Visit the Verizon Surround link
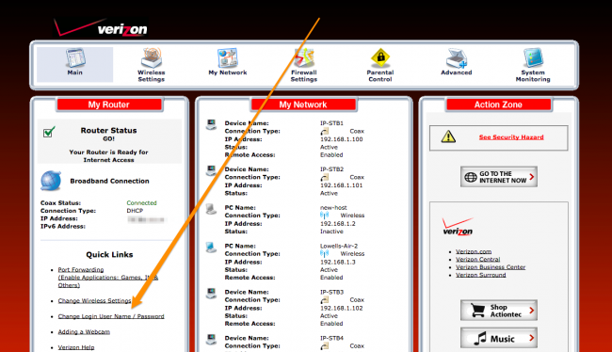The height and width of the screenshot is (352, 612). 481,275
